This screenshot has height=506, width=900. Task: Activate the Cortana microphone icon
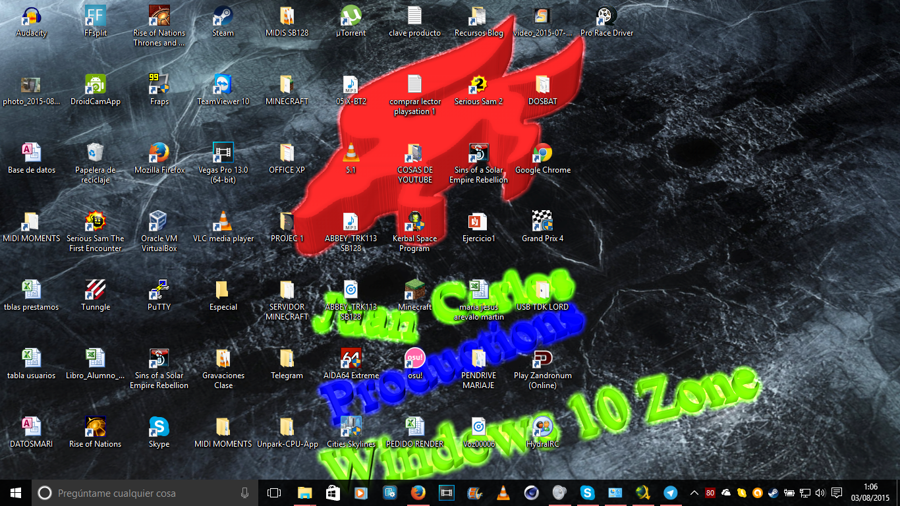click(x=244, y=493)
